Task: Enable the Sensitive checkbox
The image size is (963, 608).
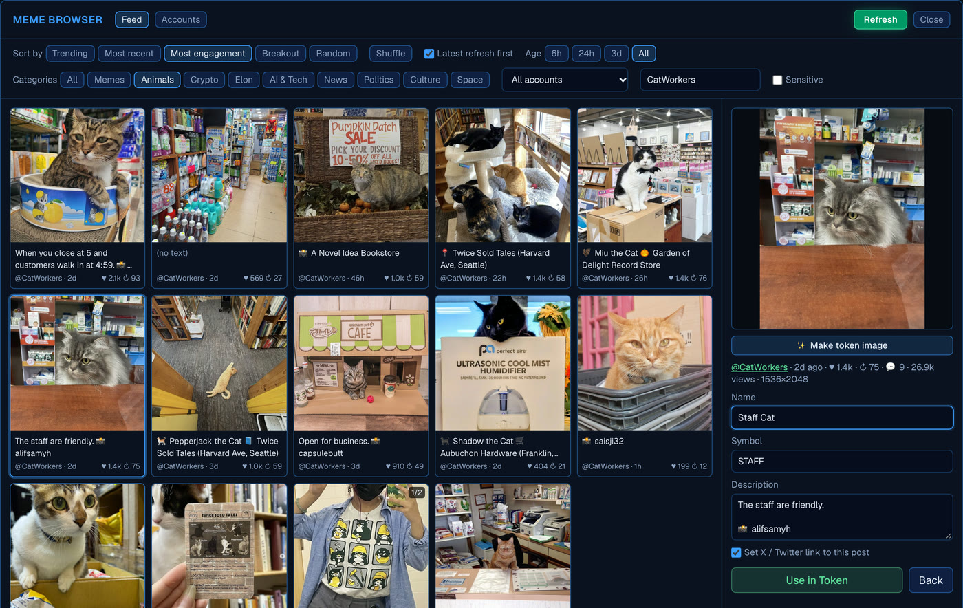Action: (777, 80)
